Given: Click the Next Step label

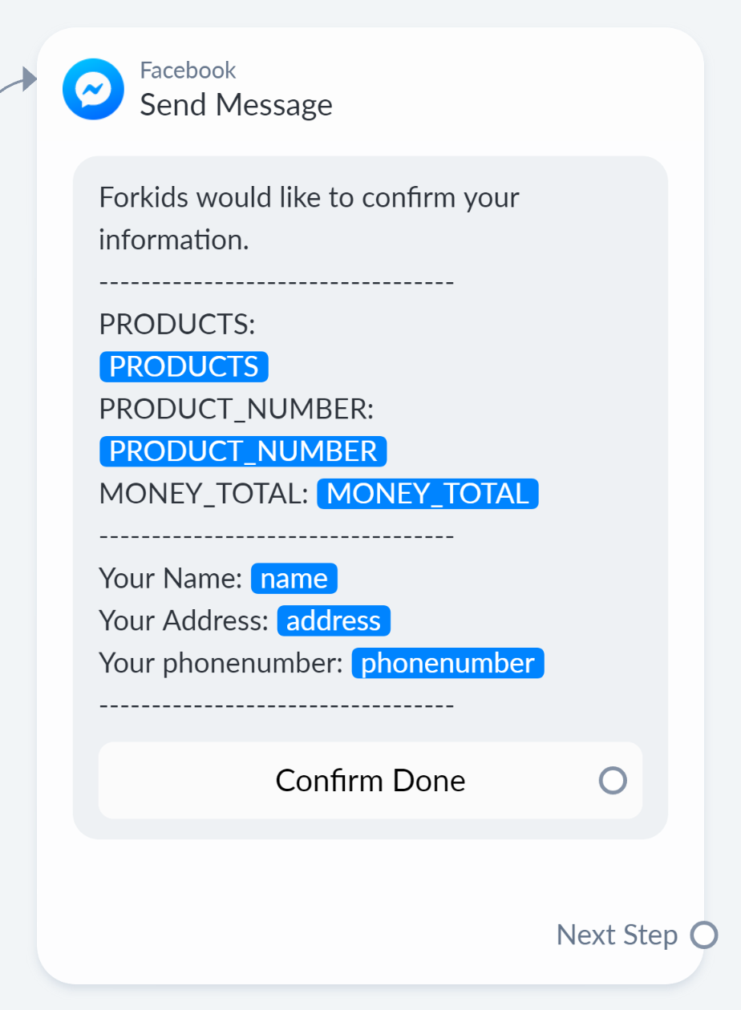Looking at the screenshot, I should coord(617,935).
